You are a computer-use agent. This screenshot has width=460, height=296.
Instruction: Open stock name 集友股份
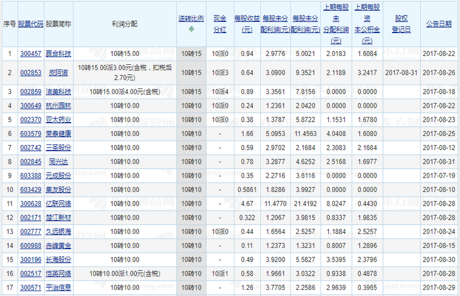(58, 190)
